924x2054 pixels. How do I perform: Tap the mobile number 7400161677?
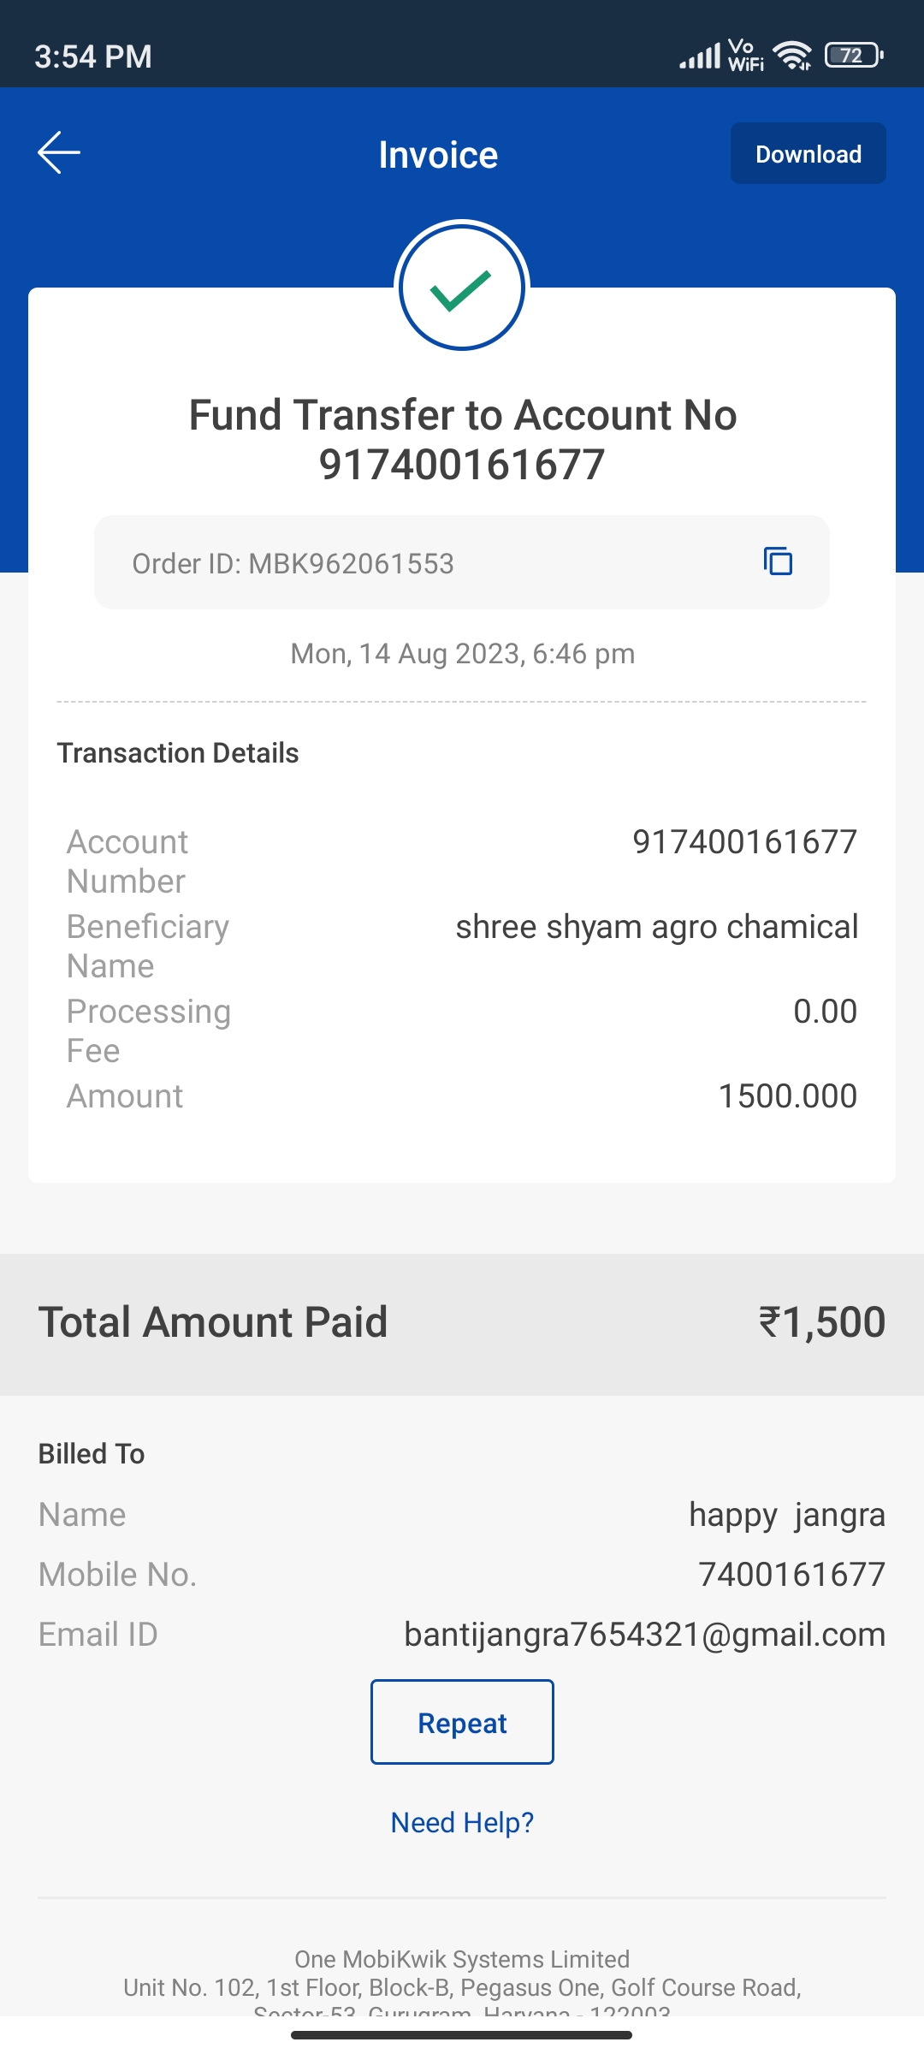pos(791,1575)
